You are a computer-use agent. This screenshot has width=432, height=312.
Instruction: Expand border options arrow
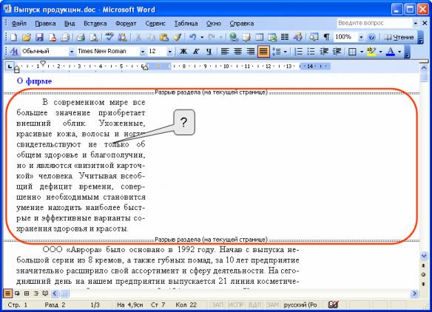click(x=361, y=51)
